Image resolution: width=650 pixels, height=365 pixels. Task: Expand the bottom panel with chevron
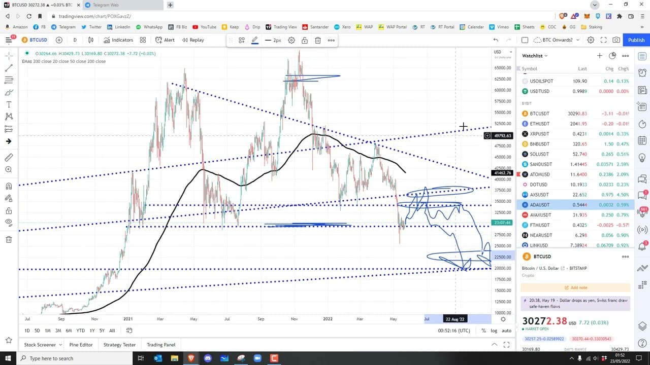point(494,345)
